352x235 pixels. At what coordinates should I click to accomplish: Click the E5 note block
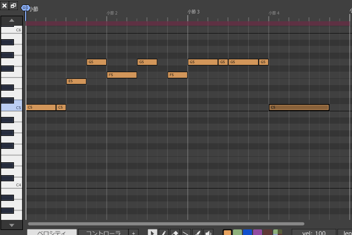(76, 81)
